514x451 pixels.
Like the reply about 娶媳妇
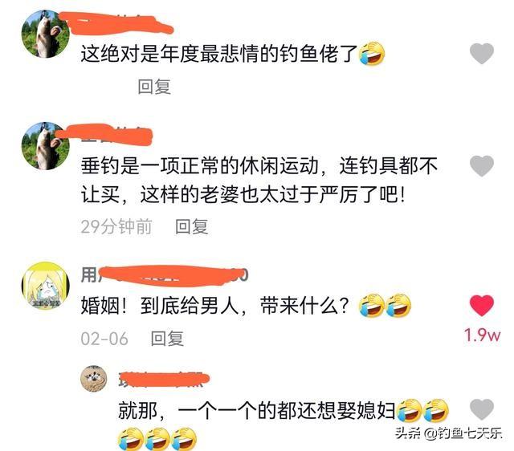pos(482,409)
